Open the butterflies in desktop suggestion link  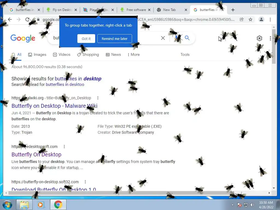coord(78,78)
